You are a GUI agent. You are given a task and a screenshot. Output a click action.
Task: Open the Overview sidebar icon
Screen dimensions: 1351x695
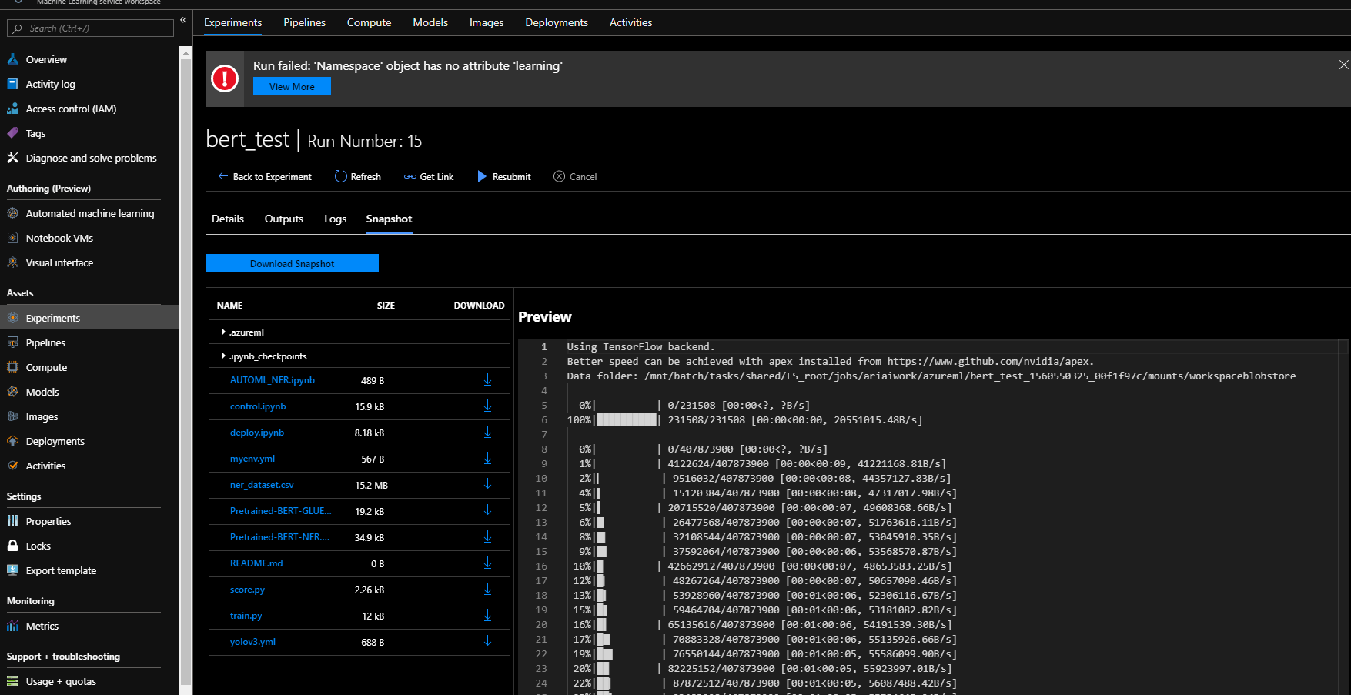point(13,59)
